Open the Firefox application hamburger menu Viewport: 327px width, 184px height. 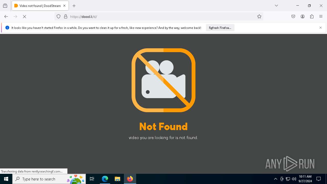click(x=321, y=16)
